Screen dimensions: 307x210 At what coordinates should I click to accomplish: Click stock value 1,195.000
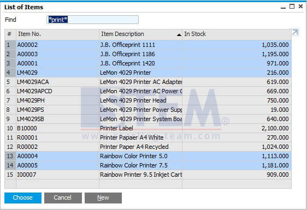pos(275,54)
